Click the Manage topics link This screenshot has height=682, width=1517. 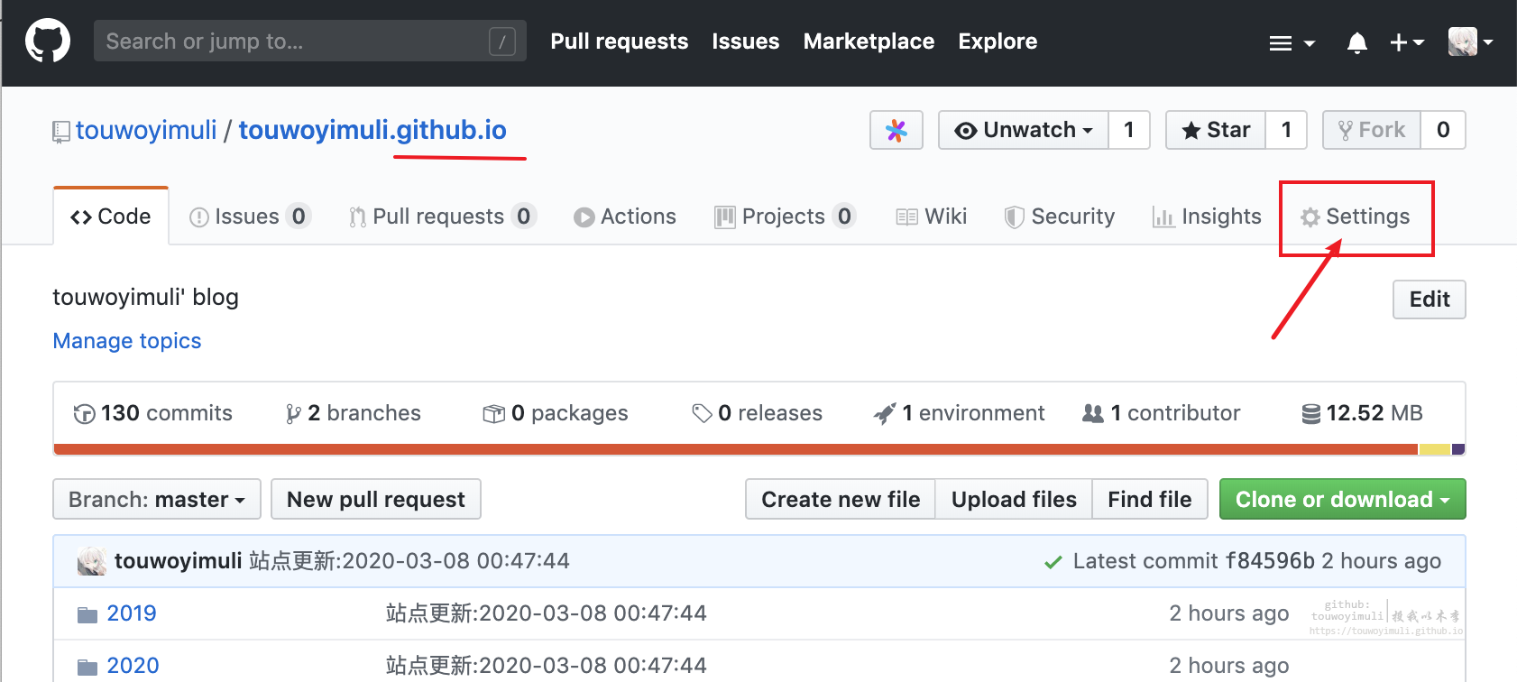pos(127,341)
